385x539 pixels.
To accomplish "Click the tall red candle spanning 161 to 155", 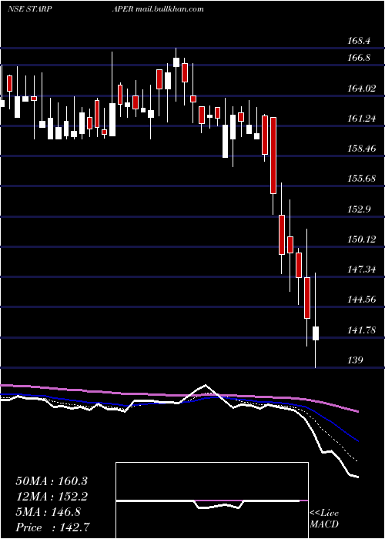I will (273, 156).
